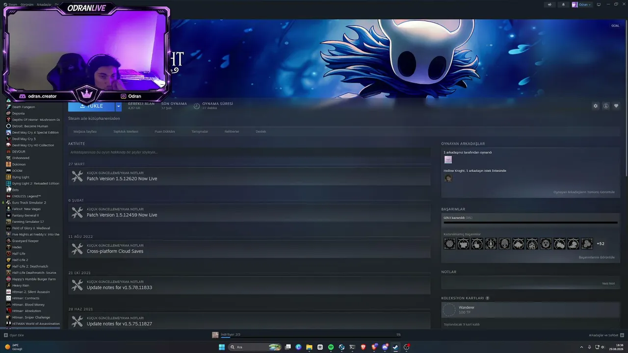Expand the install options arrow beside YÜKLE

[x=118, y=106]
